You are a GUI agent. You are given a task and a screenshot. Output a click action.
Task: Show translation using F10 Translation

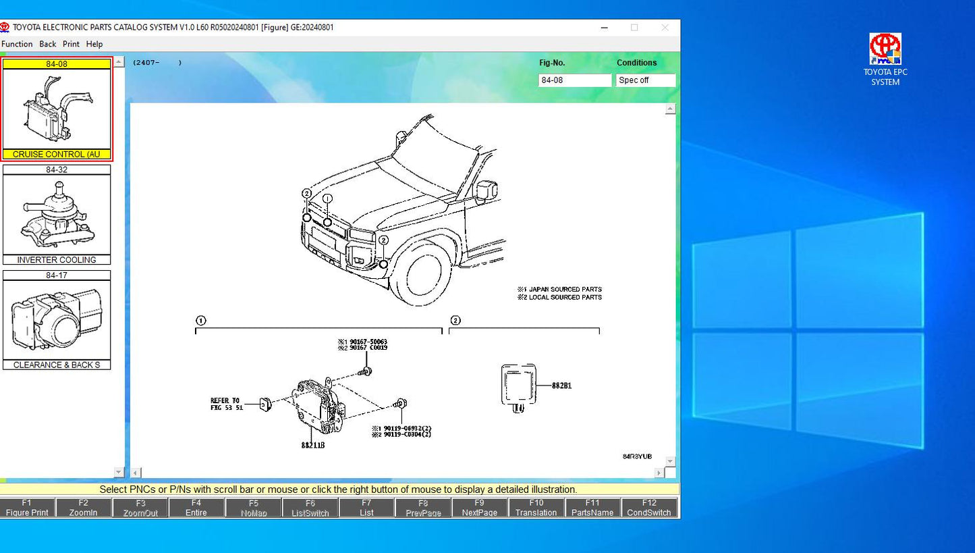tap(536, 507)
